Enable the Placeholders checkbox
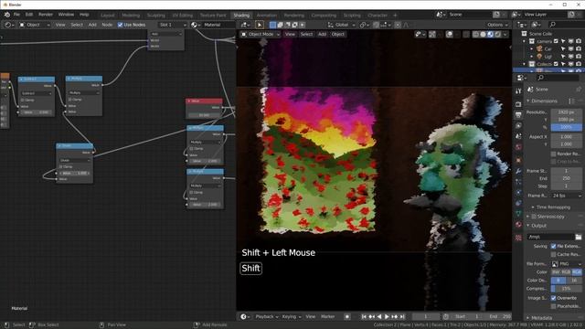The width and height of the screenshot is (585, 329). click(x=553, y=306)
